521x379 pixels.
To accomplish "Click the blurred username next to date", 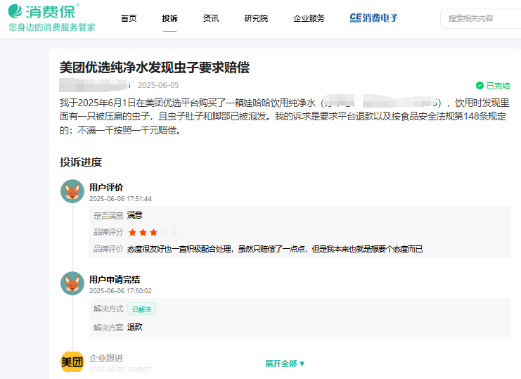I will 95,85.
